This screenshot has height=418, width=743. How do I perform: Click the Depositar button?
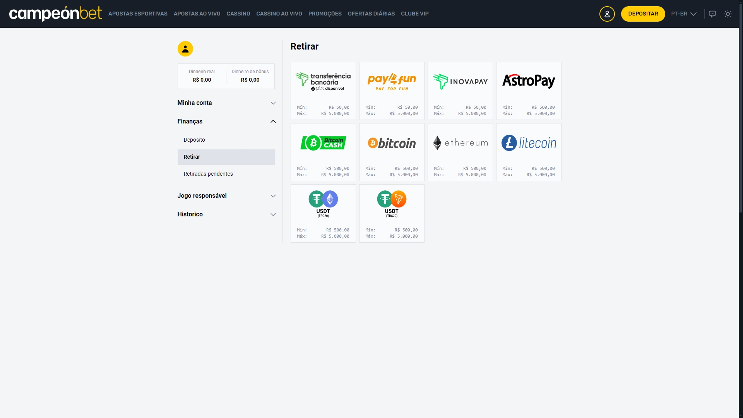[643, 14]
